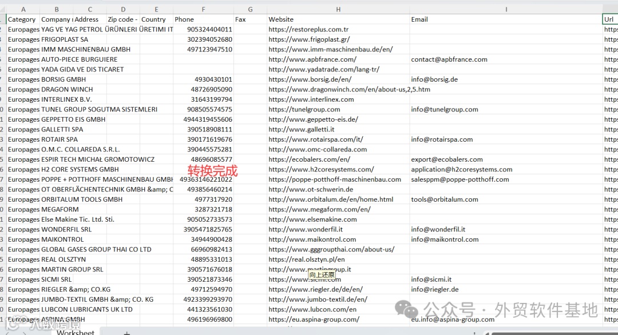Open the dragonwinch.com about-us link

pos(338,89)
